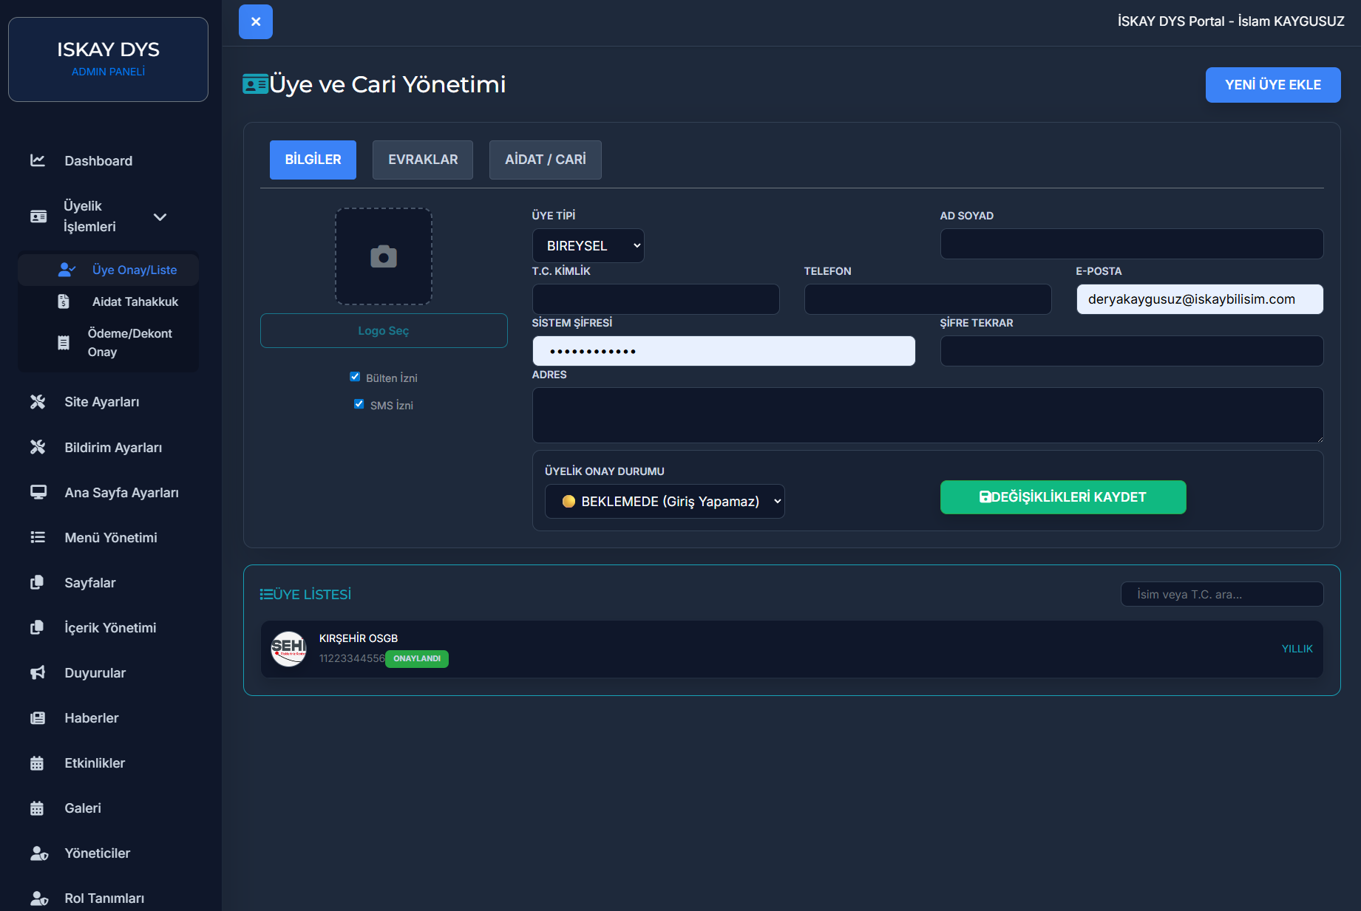1361x911 pixels.
Task: Toggle the SMS İzni checkbox
Action: click(359, 404)
